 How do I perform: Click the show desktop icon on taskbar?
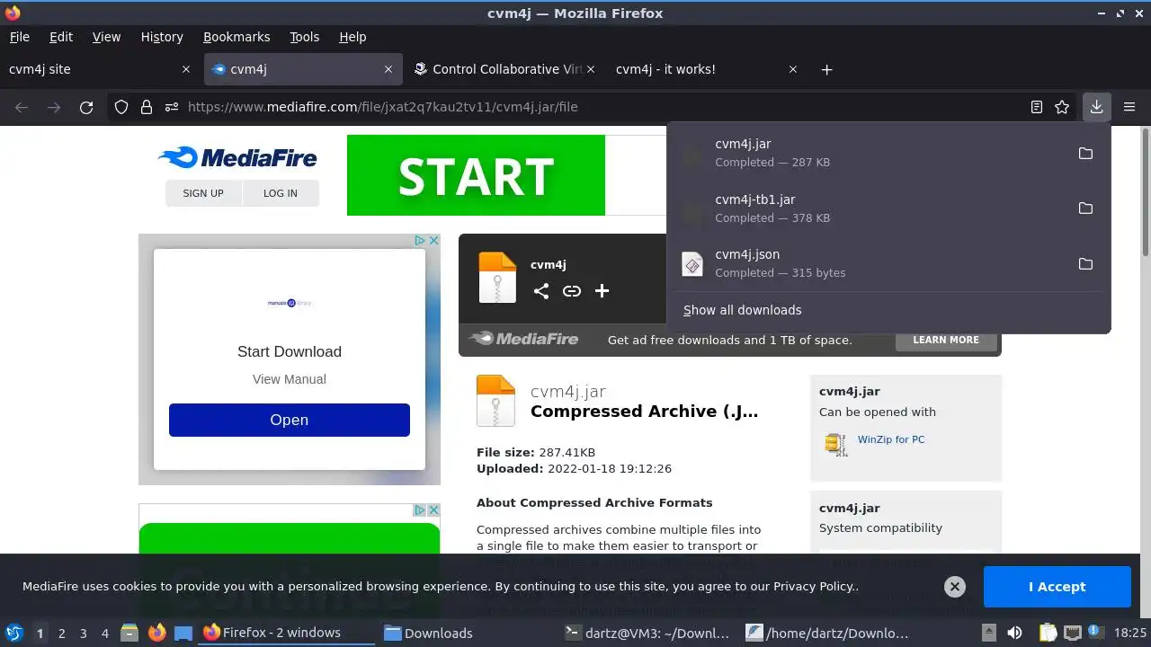tap(183, 633)
